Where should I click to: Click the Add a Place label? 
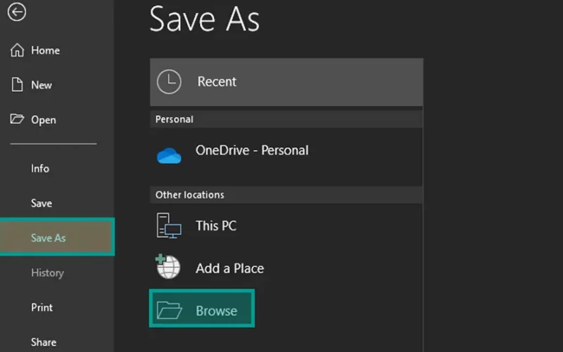pos(230,268)
